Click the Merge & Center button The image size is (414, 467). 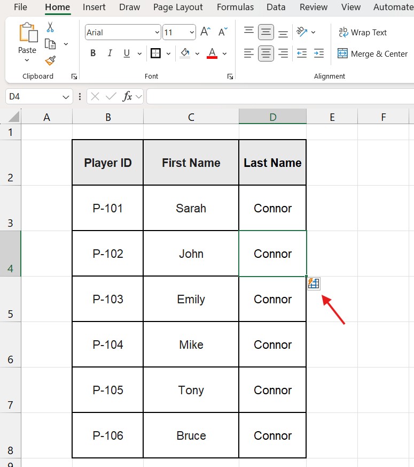[x=372, y=53]
